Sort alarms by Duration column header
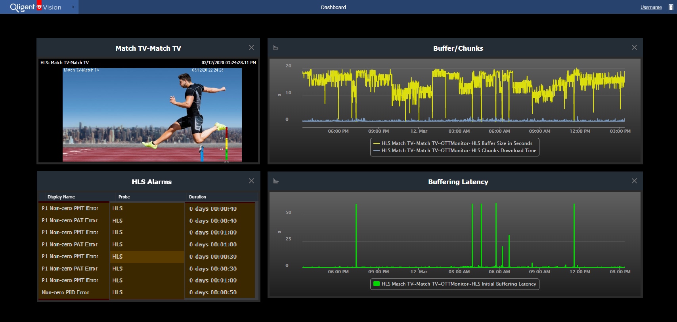 point(197,197)
